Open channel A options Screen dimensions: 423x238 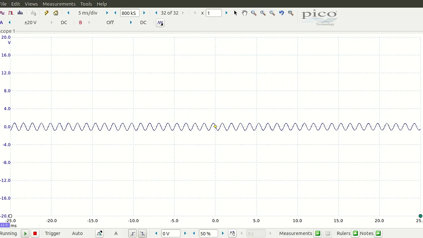point(2,22)
